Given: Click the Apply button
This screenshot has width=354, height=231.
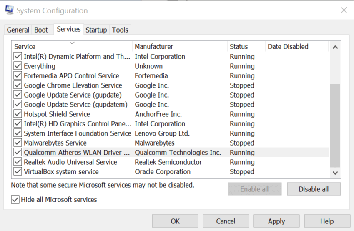Looking at the screenshot, I should [x=276, y=221].
